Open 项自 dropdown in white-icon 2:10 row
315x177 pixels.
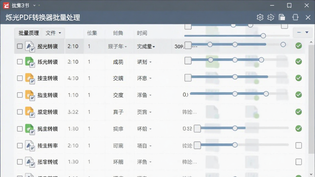144,146
